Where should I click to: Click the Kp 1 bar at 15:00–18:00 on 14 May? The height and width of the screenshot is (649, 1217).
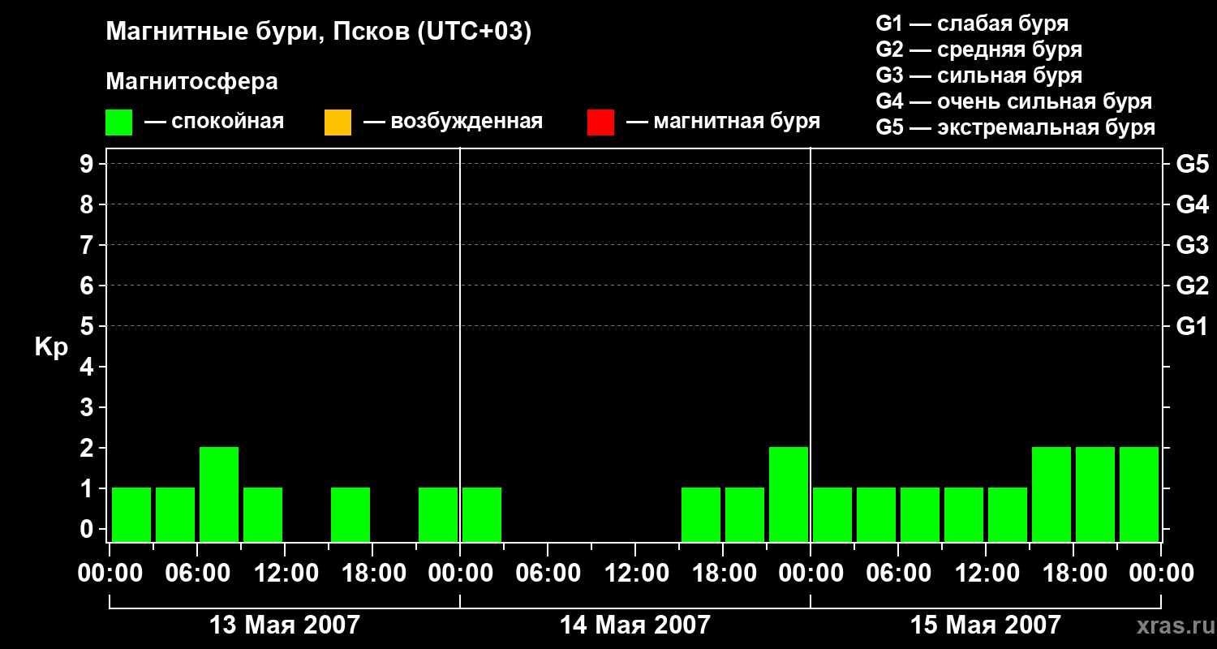click(701, 514)
